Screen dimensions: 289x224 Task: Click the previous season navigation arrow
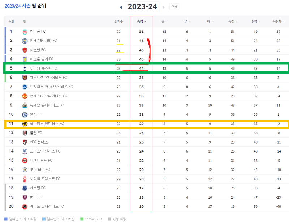(x=121, y=6)
